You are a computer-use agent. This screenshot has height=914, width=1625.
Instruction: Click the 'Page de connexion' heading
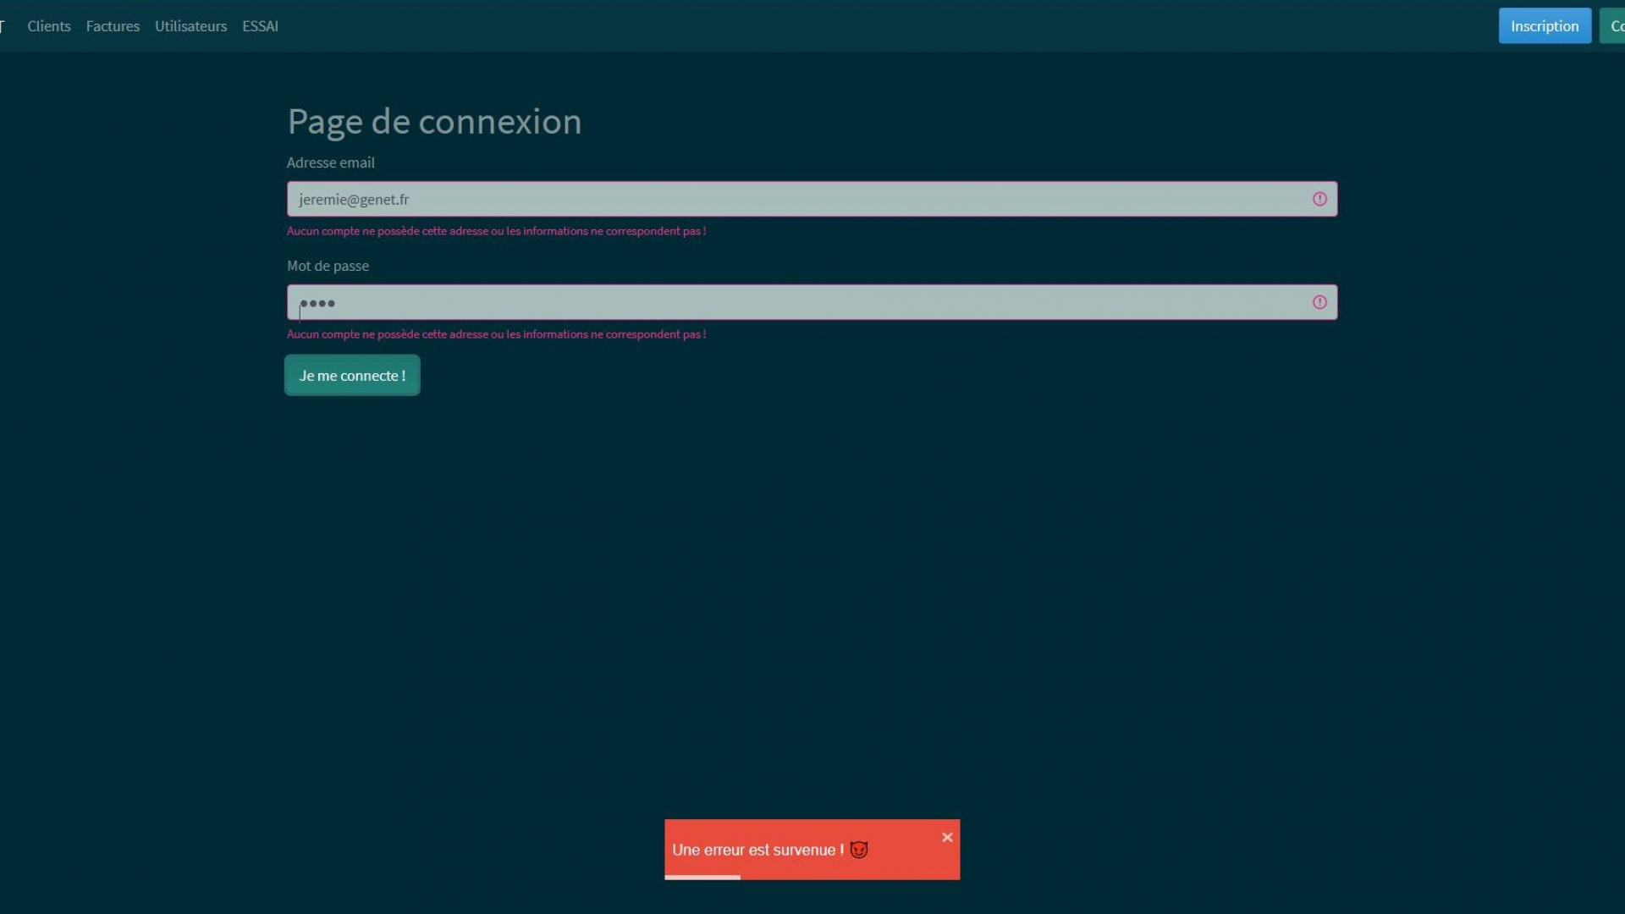click(x=434, y=122)
